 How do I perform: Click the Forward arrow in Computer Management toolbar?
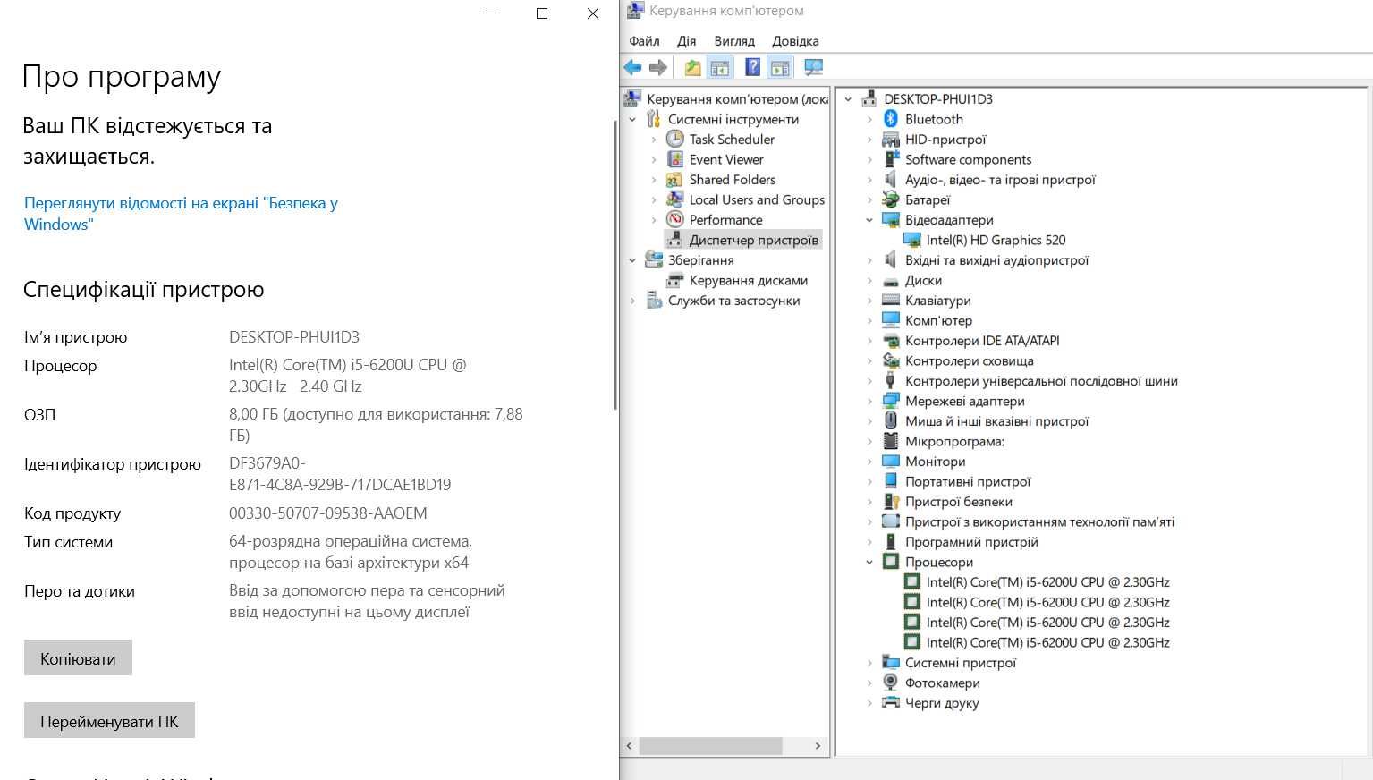pyautogui.click(x=658, y=67)
